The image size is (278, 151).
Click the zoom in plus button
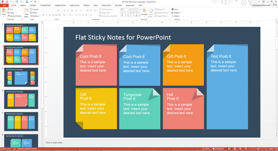coord(266,149)
